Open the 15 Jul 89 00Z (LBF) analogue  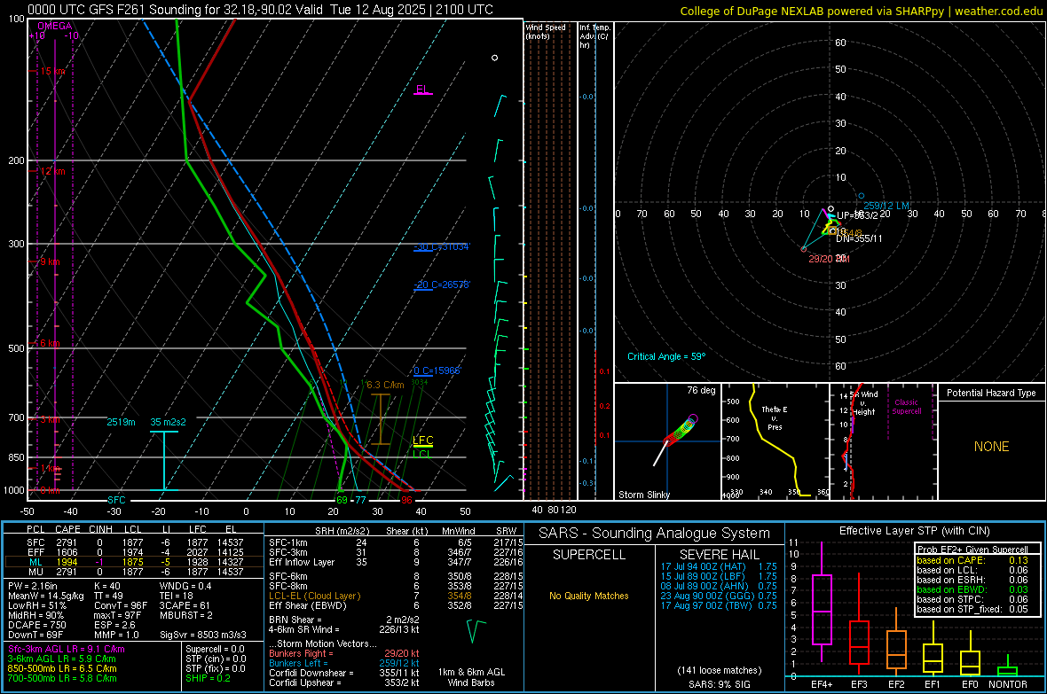(719, 576)
